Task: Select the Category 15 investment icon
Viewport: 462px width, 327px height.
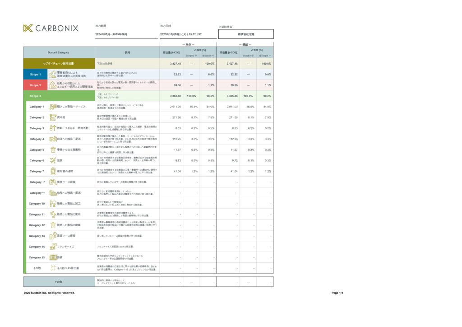Action: 53,257
